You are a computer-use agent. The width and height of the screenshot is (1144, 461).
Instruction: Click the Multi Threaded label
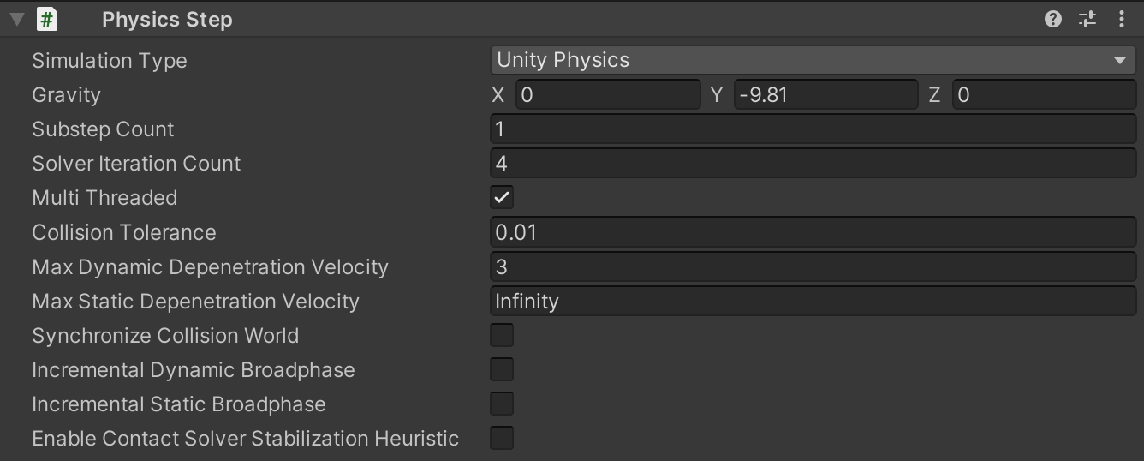[x=104, y=198]
